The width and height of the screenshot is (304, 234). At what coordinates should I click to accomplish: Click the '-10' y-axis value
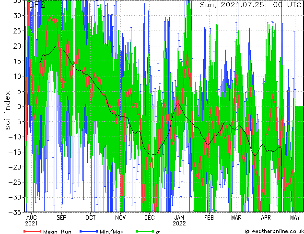(x=15, y=137)
